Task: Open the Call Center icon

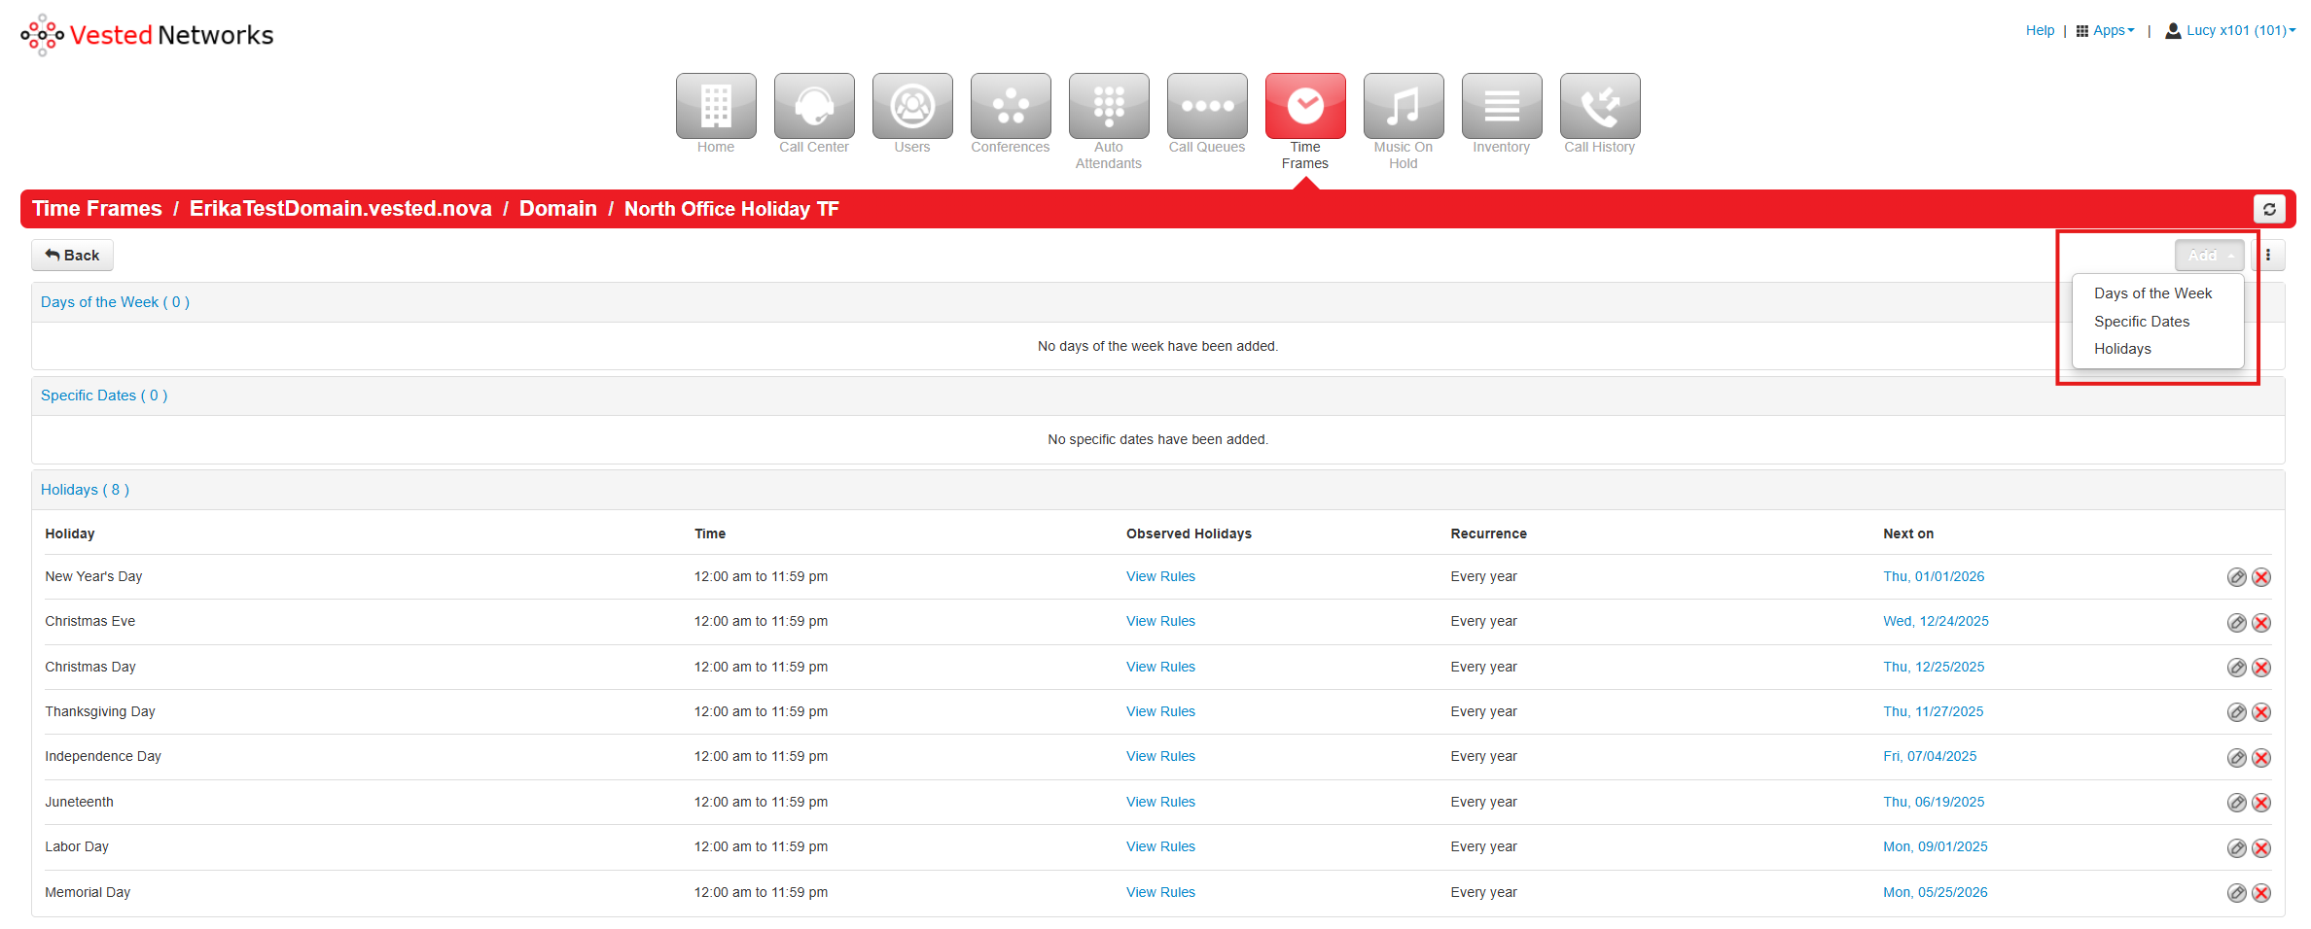Action: click(x=813, y=107)
